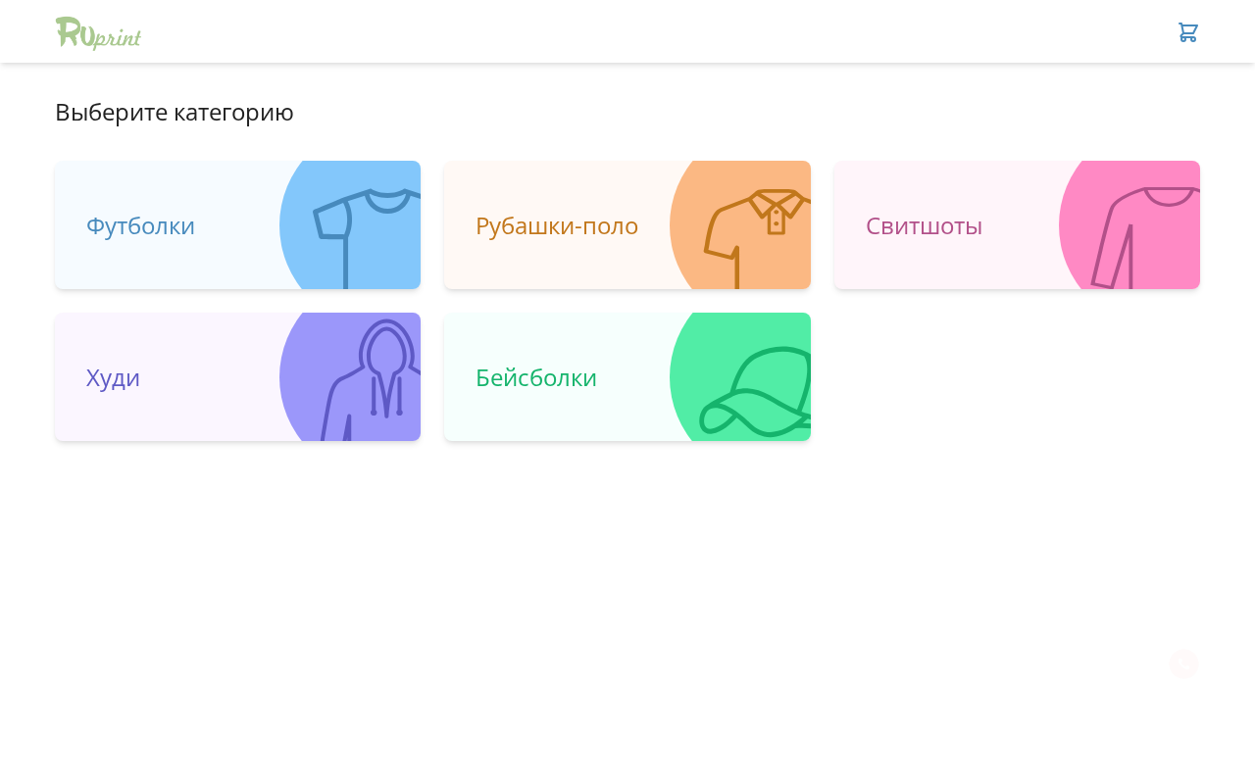Open the Футболки category
The image size is (1255, 784).
pos(140,225)
